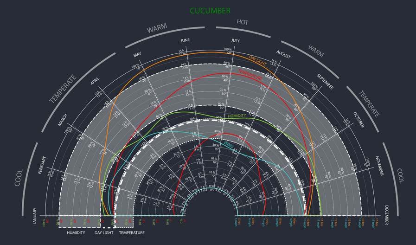Click the white HUMIDITY legend label below axis
The image size is (416, 245).
[x=76, y=233]
